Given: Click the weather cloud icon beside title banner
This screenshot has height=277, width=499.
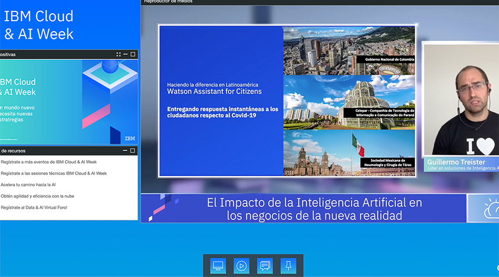Looking at the screenshot, I should click(x=488, y=209).
